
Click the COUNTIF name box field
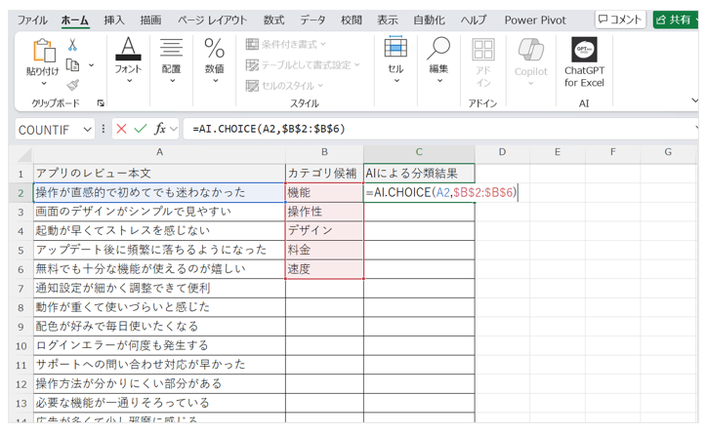pyautogui.click(x=49, y=130)
